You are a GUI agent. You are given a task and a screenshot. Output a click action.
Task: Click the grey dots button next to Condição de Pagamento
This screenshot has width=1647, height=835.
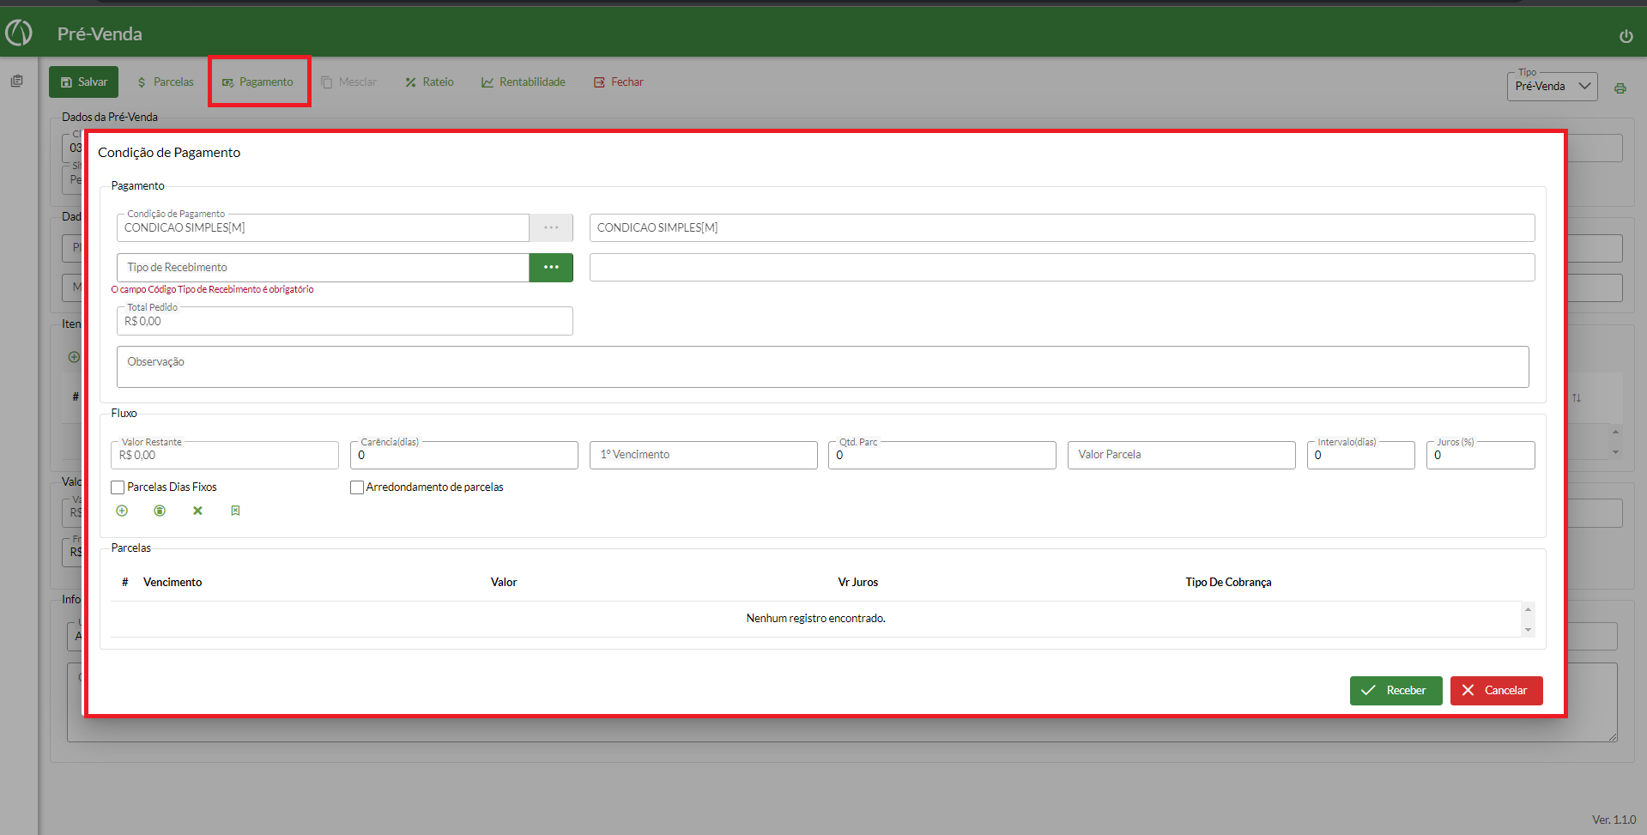(551, 227)
